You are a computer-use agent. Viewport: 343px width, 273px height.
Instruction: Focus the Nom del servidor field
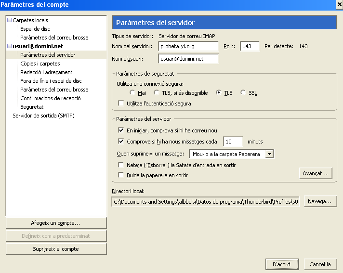point(188,46)
